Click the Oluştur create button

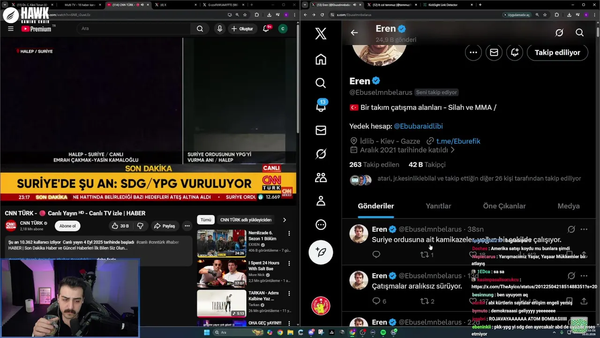242,29
